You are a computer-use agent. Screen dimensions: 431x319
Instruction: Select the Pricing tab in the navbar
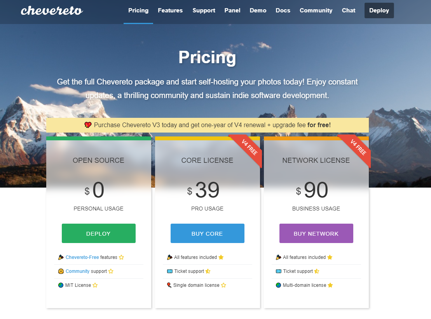pos(138,10)
